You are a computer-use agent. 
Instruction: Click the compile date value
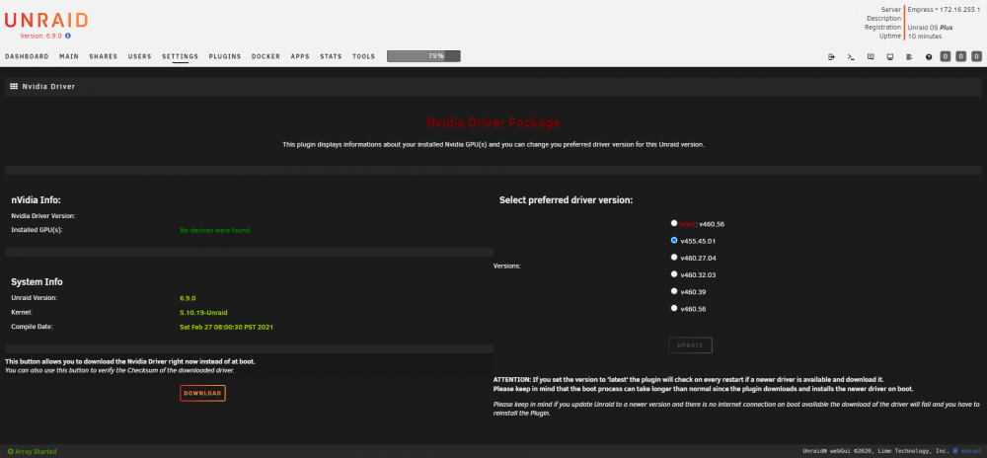227,327
